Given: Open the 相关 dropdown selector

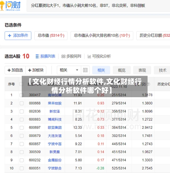Looking at the screenshot, I should [69, 70].
